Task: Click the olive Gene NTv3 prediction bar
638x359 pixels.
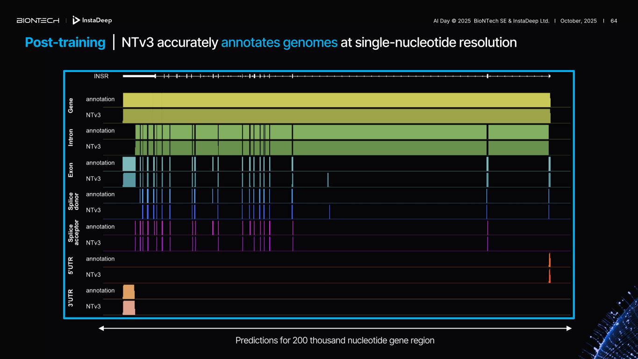Action: (x=337, y=116)
